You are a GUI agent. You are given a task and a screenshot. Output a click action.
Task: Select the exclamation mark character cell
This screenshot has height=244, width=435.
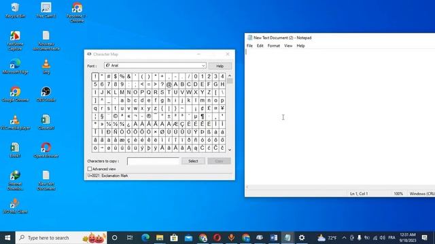pyautogui.click(x=95, y=77)
